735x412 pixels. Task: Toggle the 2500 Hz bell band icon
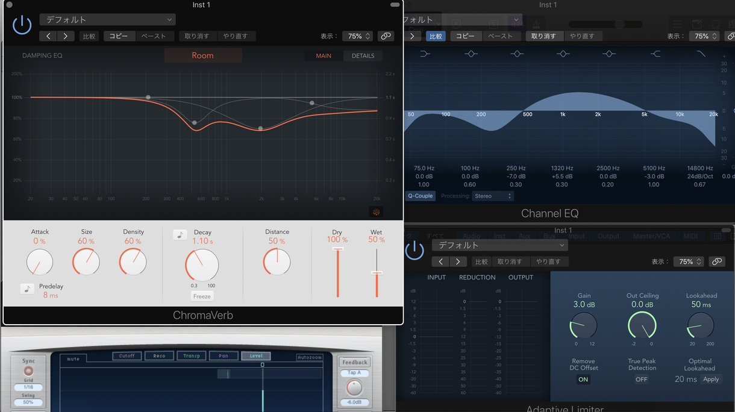608,54
